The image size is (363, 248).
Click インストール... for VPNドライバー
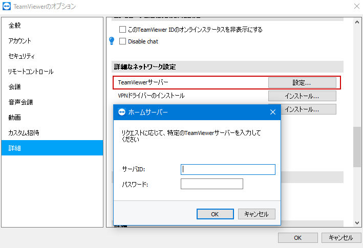pos(302,96)
